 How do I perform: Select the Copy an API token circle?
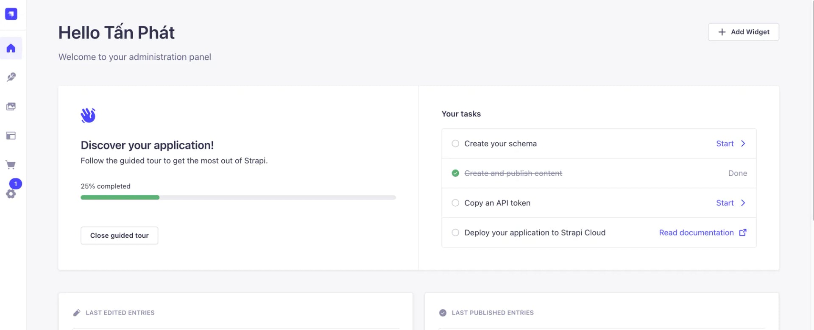coord(455,203)
